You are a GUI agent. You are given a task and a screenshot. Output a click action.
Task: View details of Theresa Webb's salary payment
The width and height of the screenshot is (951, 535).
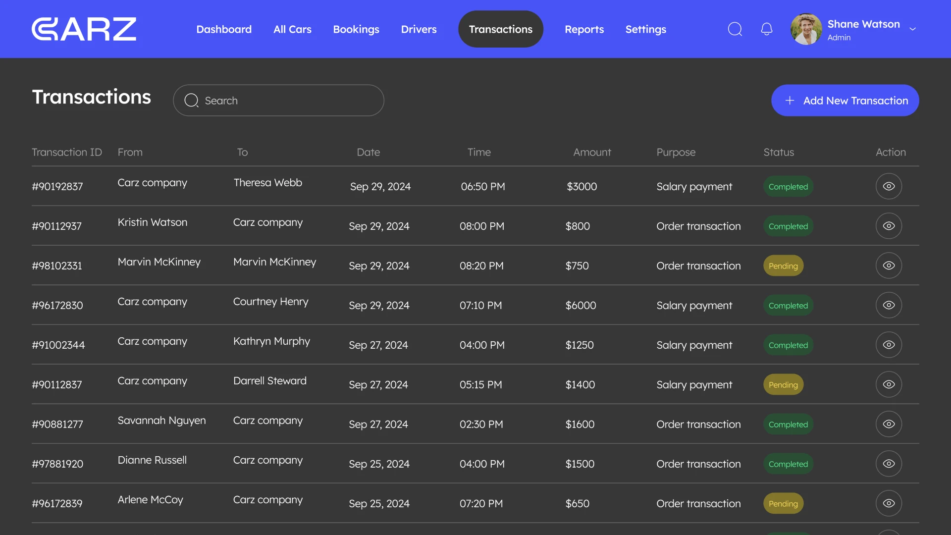[x=889, y=186]
